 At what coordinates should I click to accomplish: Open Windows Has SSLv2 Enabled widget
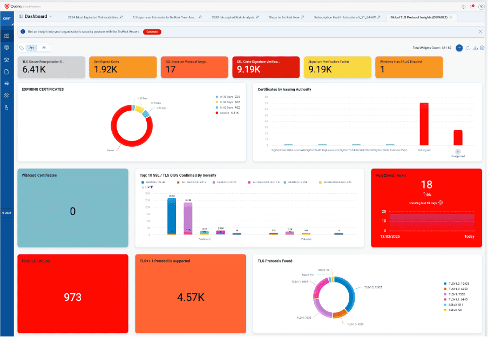(x=409, y=68)
